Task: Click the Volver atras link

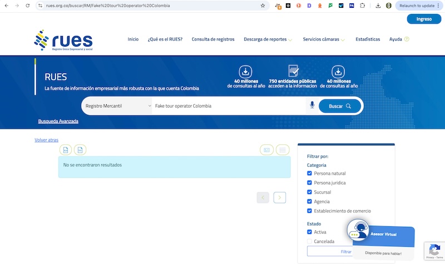Action: [46, 140]
